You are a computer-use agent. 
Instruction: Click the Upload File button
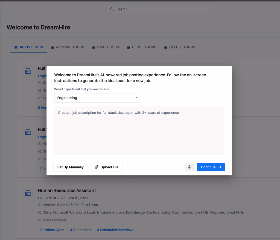click(106, 167)
